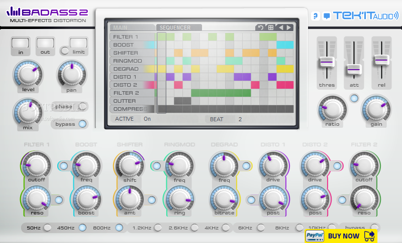Select the DISTO 1 sequencer row label

click(133, 77)
